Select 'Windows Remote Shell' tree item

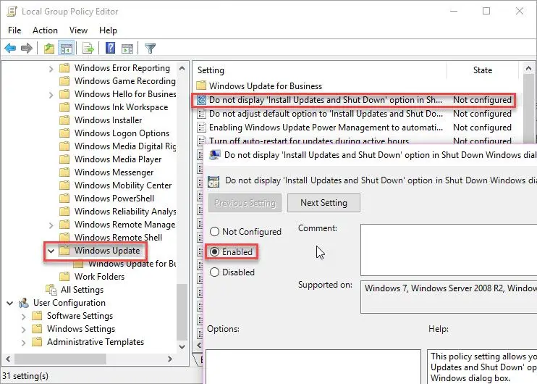[118, 237]
